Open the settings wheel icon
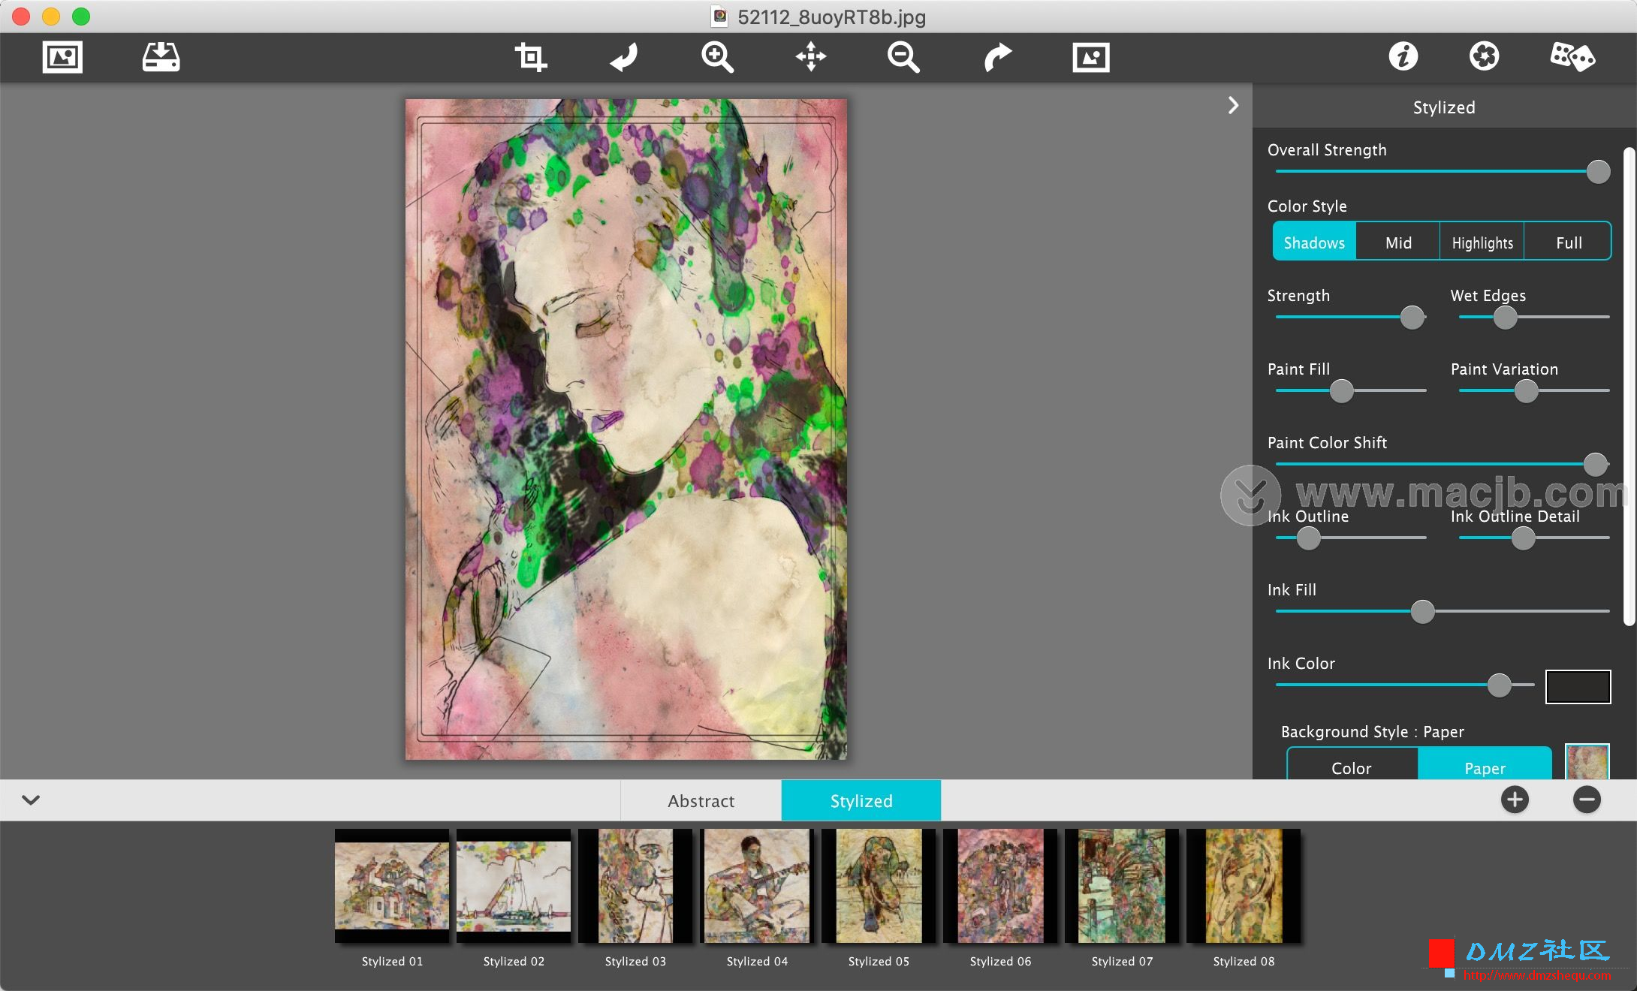Image resolution: width=1637 pixels, height=991 pixels. coord(1484,56)
